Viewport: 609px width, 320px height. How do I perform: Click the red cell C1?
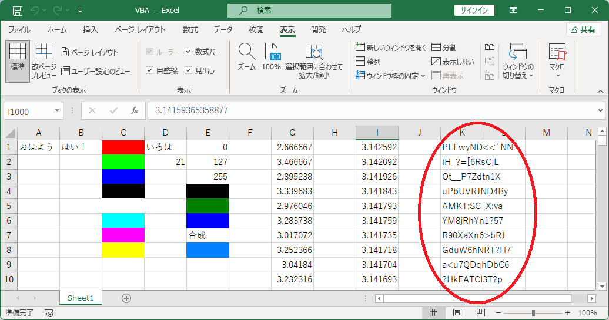pyautogui.click(x=123, y=147)
